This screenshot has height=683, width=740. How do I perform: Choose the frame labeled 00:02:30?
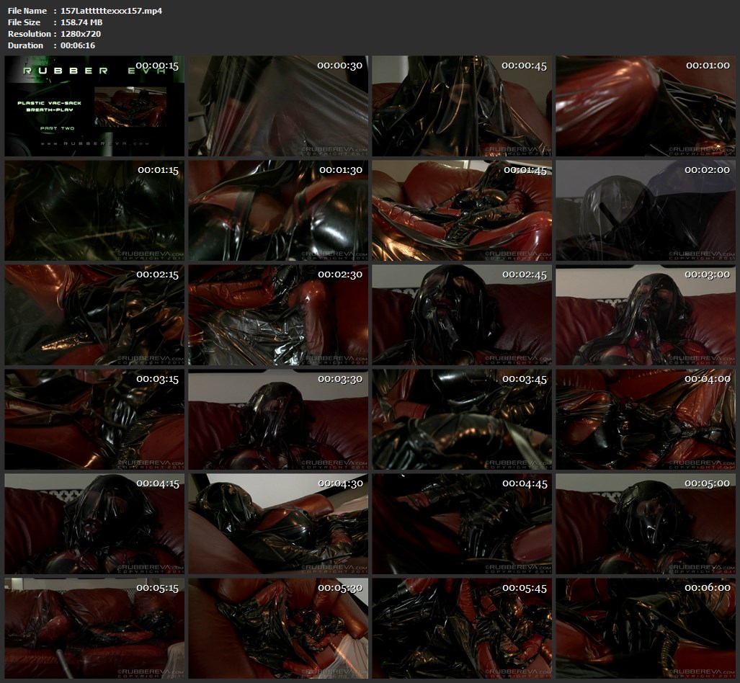point(278,315)
